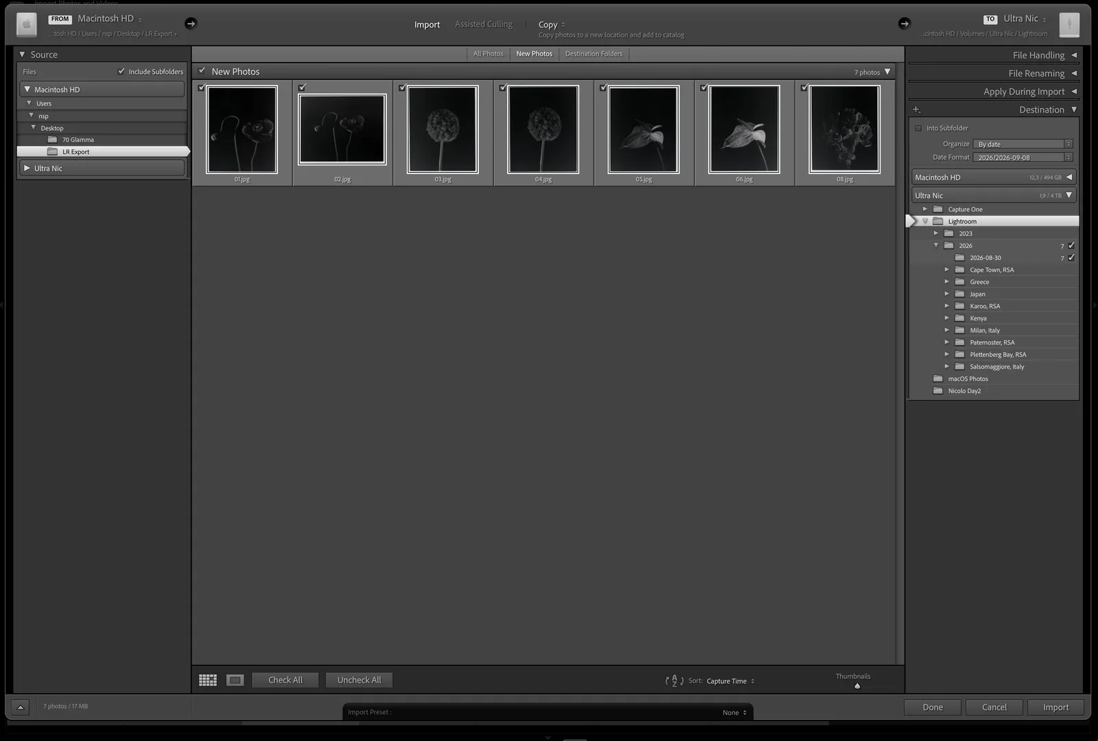Screen dimensions: 1098x741
Task: Click the destination arrow next to Ultra Nic
Action: (904, 23)
